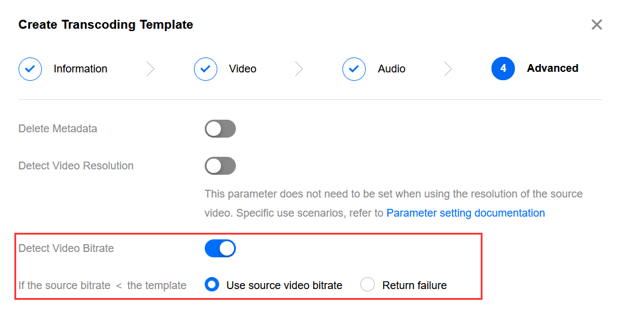
Task: Choose the Return failure radio option
Action: tap(368, 285)
